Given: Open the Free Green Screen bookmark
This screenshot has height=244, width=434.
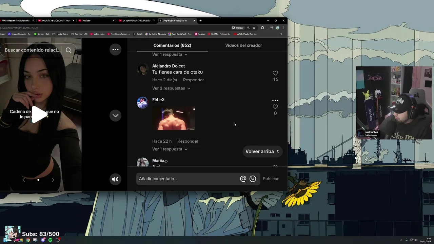Looking at the screenshot, I should tap(119, 34).
